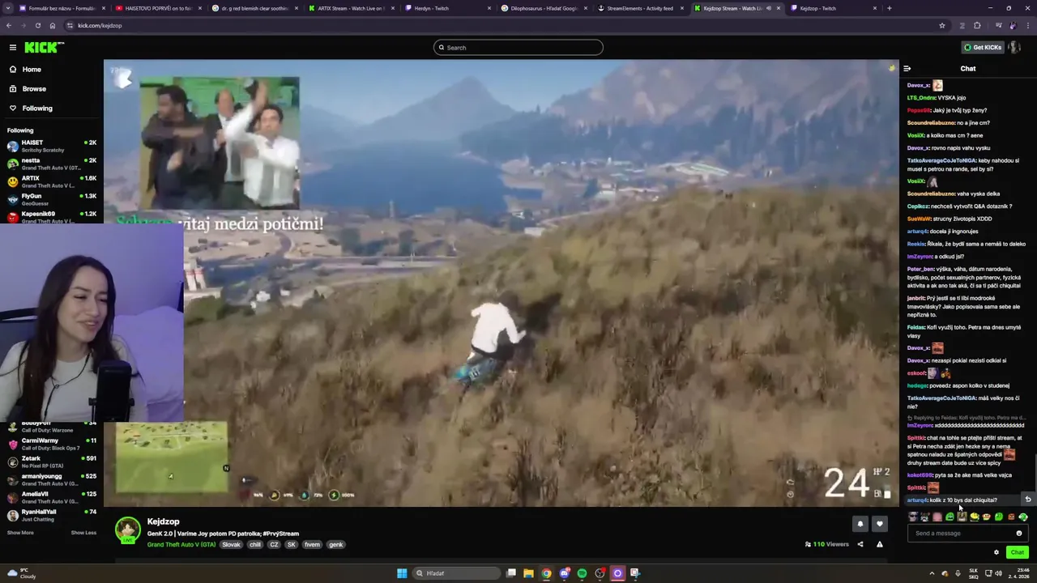Reload the page
The width and height of the screenshot is (1037, 583).
[37, 26]
